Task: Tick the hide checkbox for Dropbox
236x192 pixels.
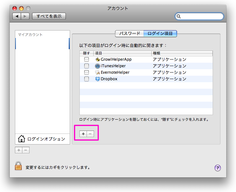Action: (86, 79)
